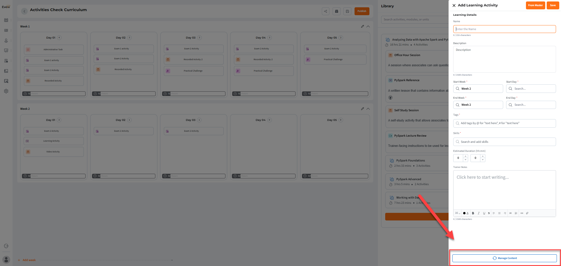
Task: Edit Week 2 using the pencil icon
Action: pyautogui.click(x=362, y=109)
